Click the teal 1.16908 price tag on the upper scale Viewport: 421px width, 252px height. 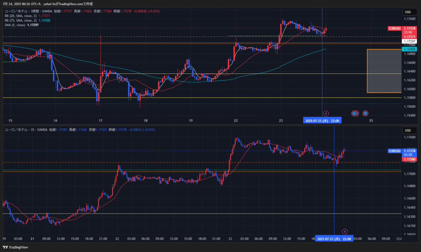click(x=409, y=49)
